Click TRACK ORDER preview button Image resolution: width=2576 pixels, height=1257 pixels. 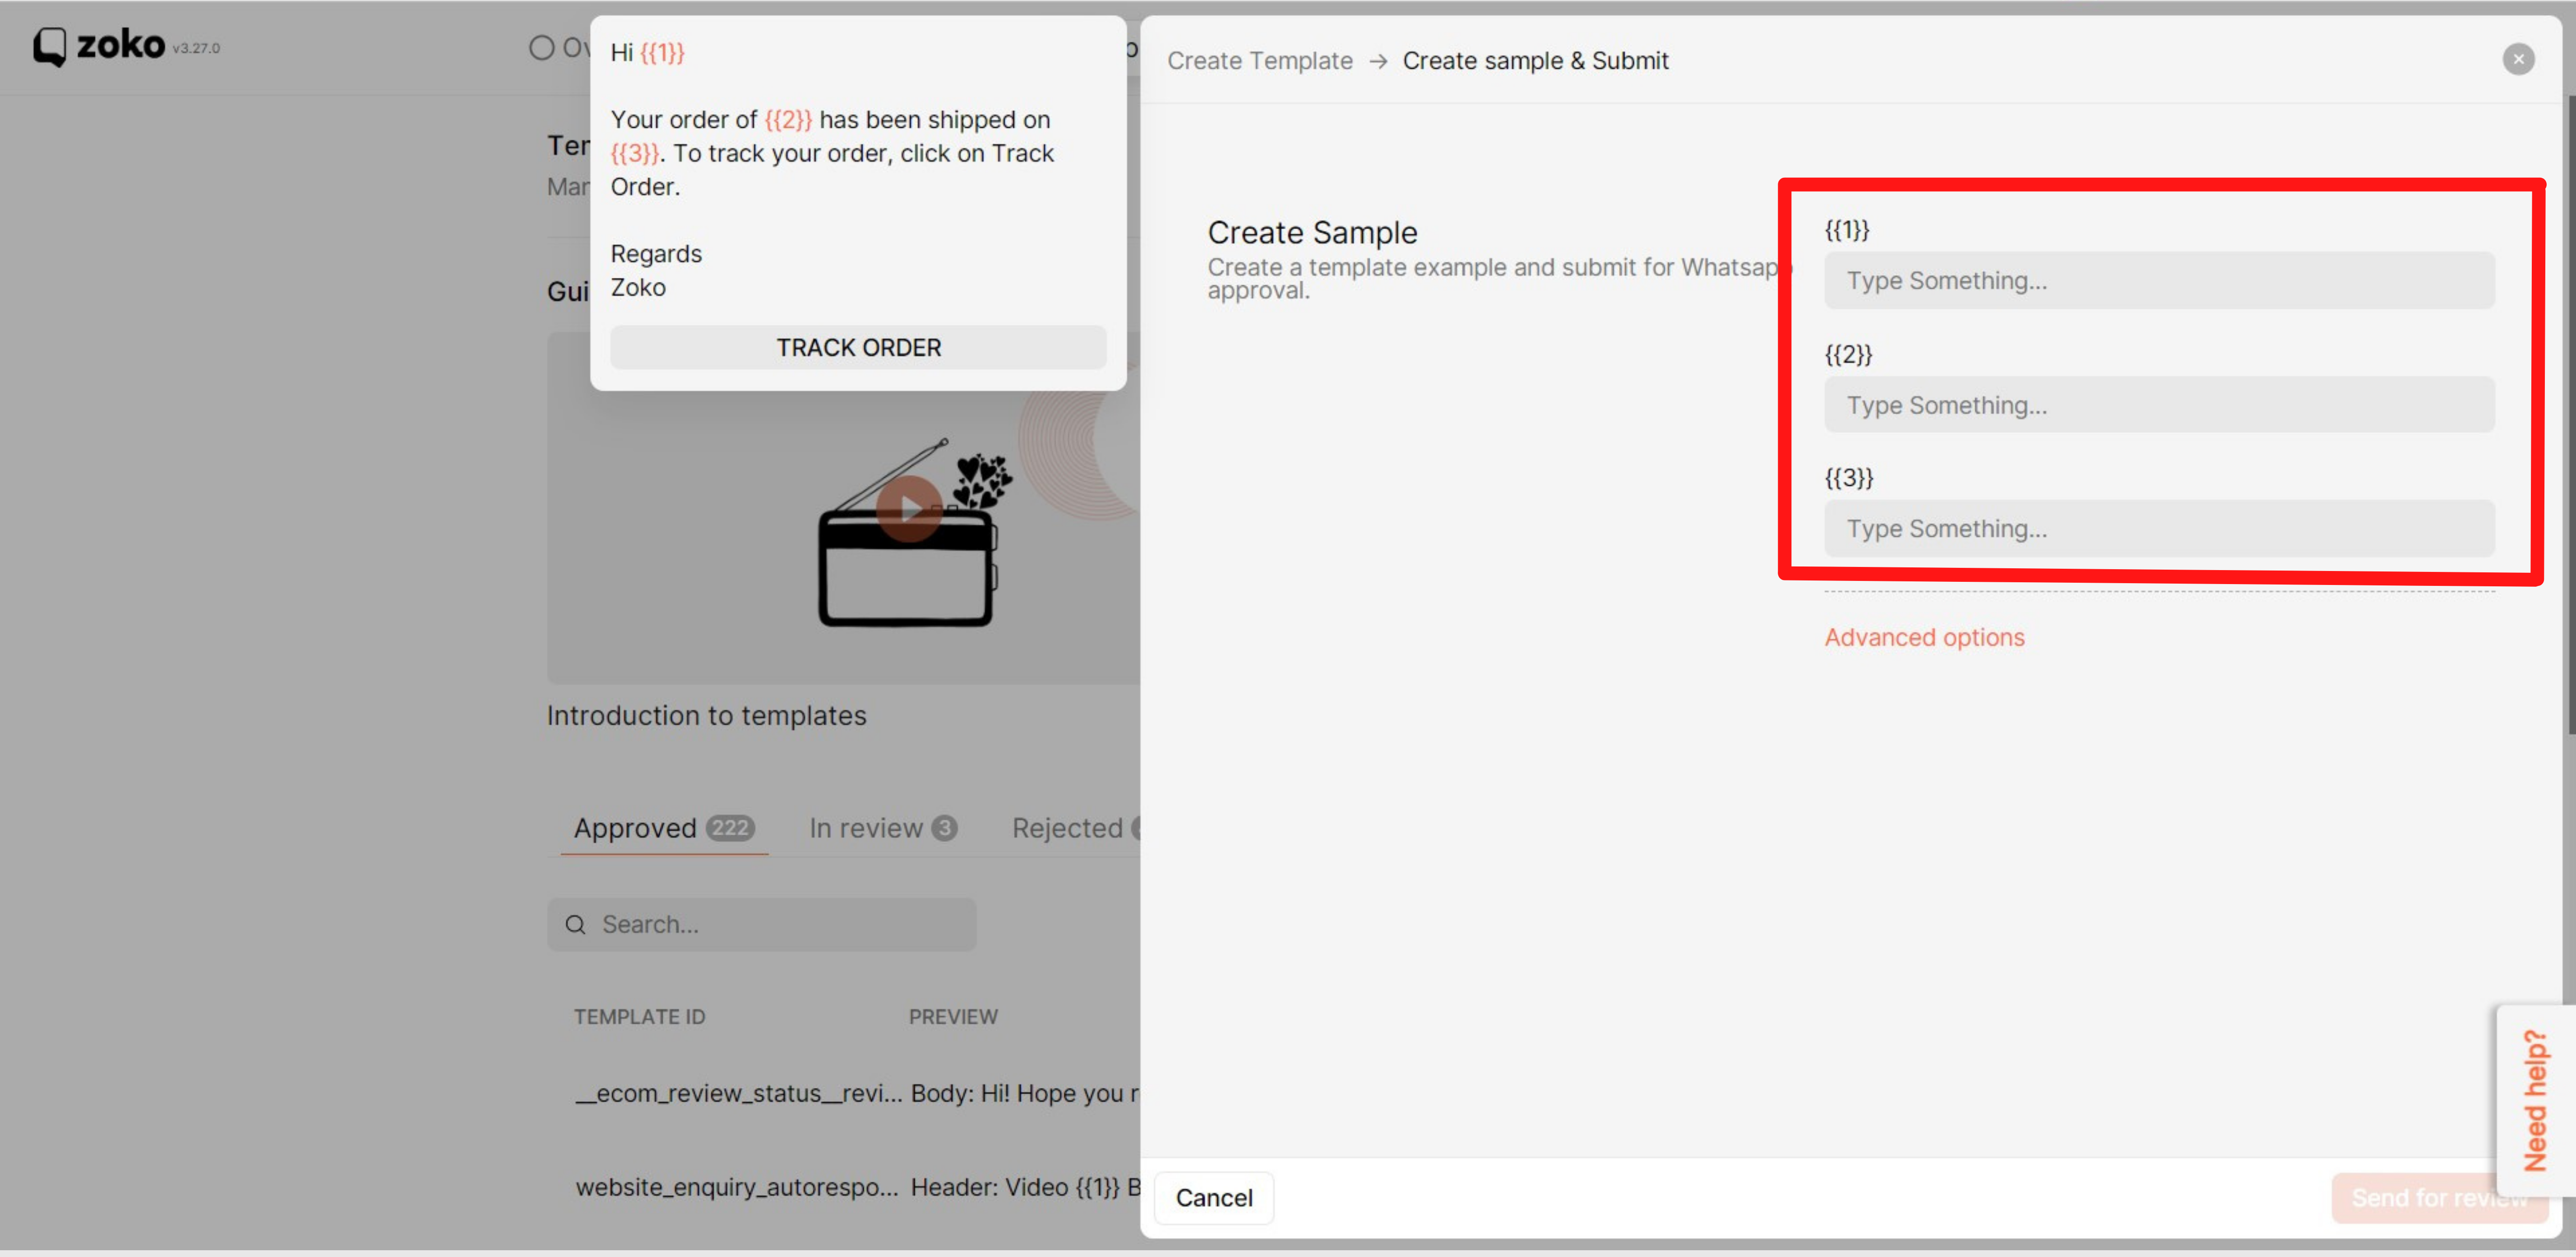pos(858,348)
